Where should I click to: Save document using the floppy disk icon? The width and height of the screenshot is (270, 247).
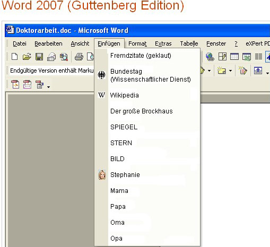(39, 57)
